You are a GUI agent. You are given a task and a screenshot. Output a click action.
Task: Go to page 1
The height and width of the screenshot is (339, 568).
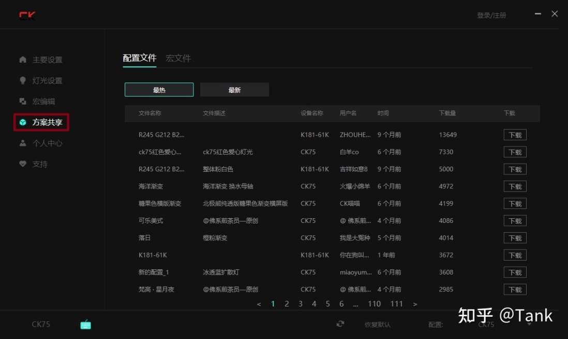(x=273, y=304)
